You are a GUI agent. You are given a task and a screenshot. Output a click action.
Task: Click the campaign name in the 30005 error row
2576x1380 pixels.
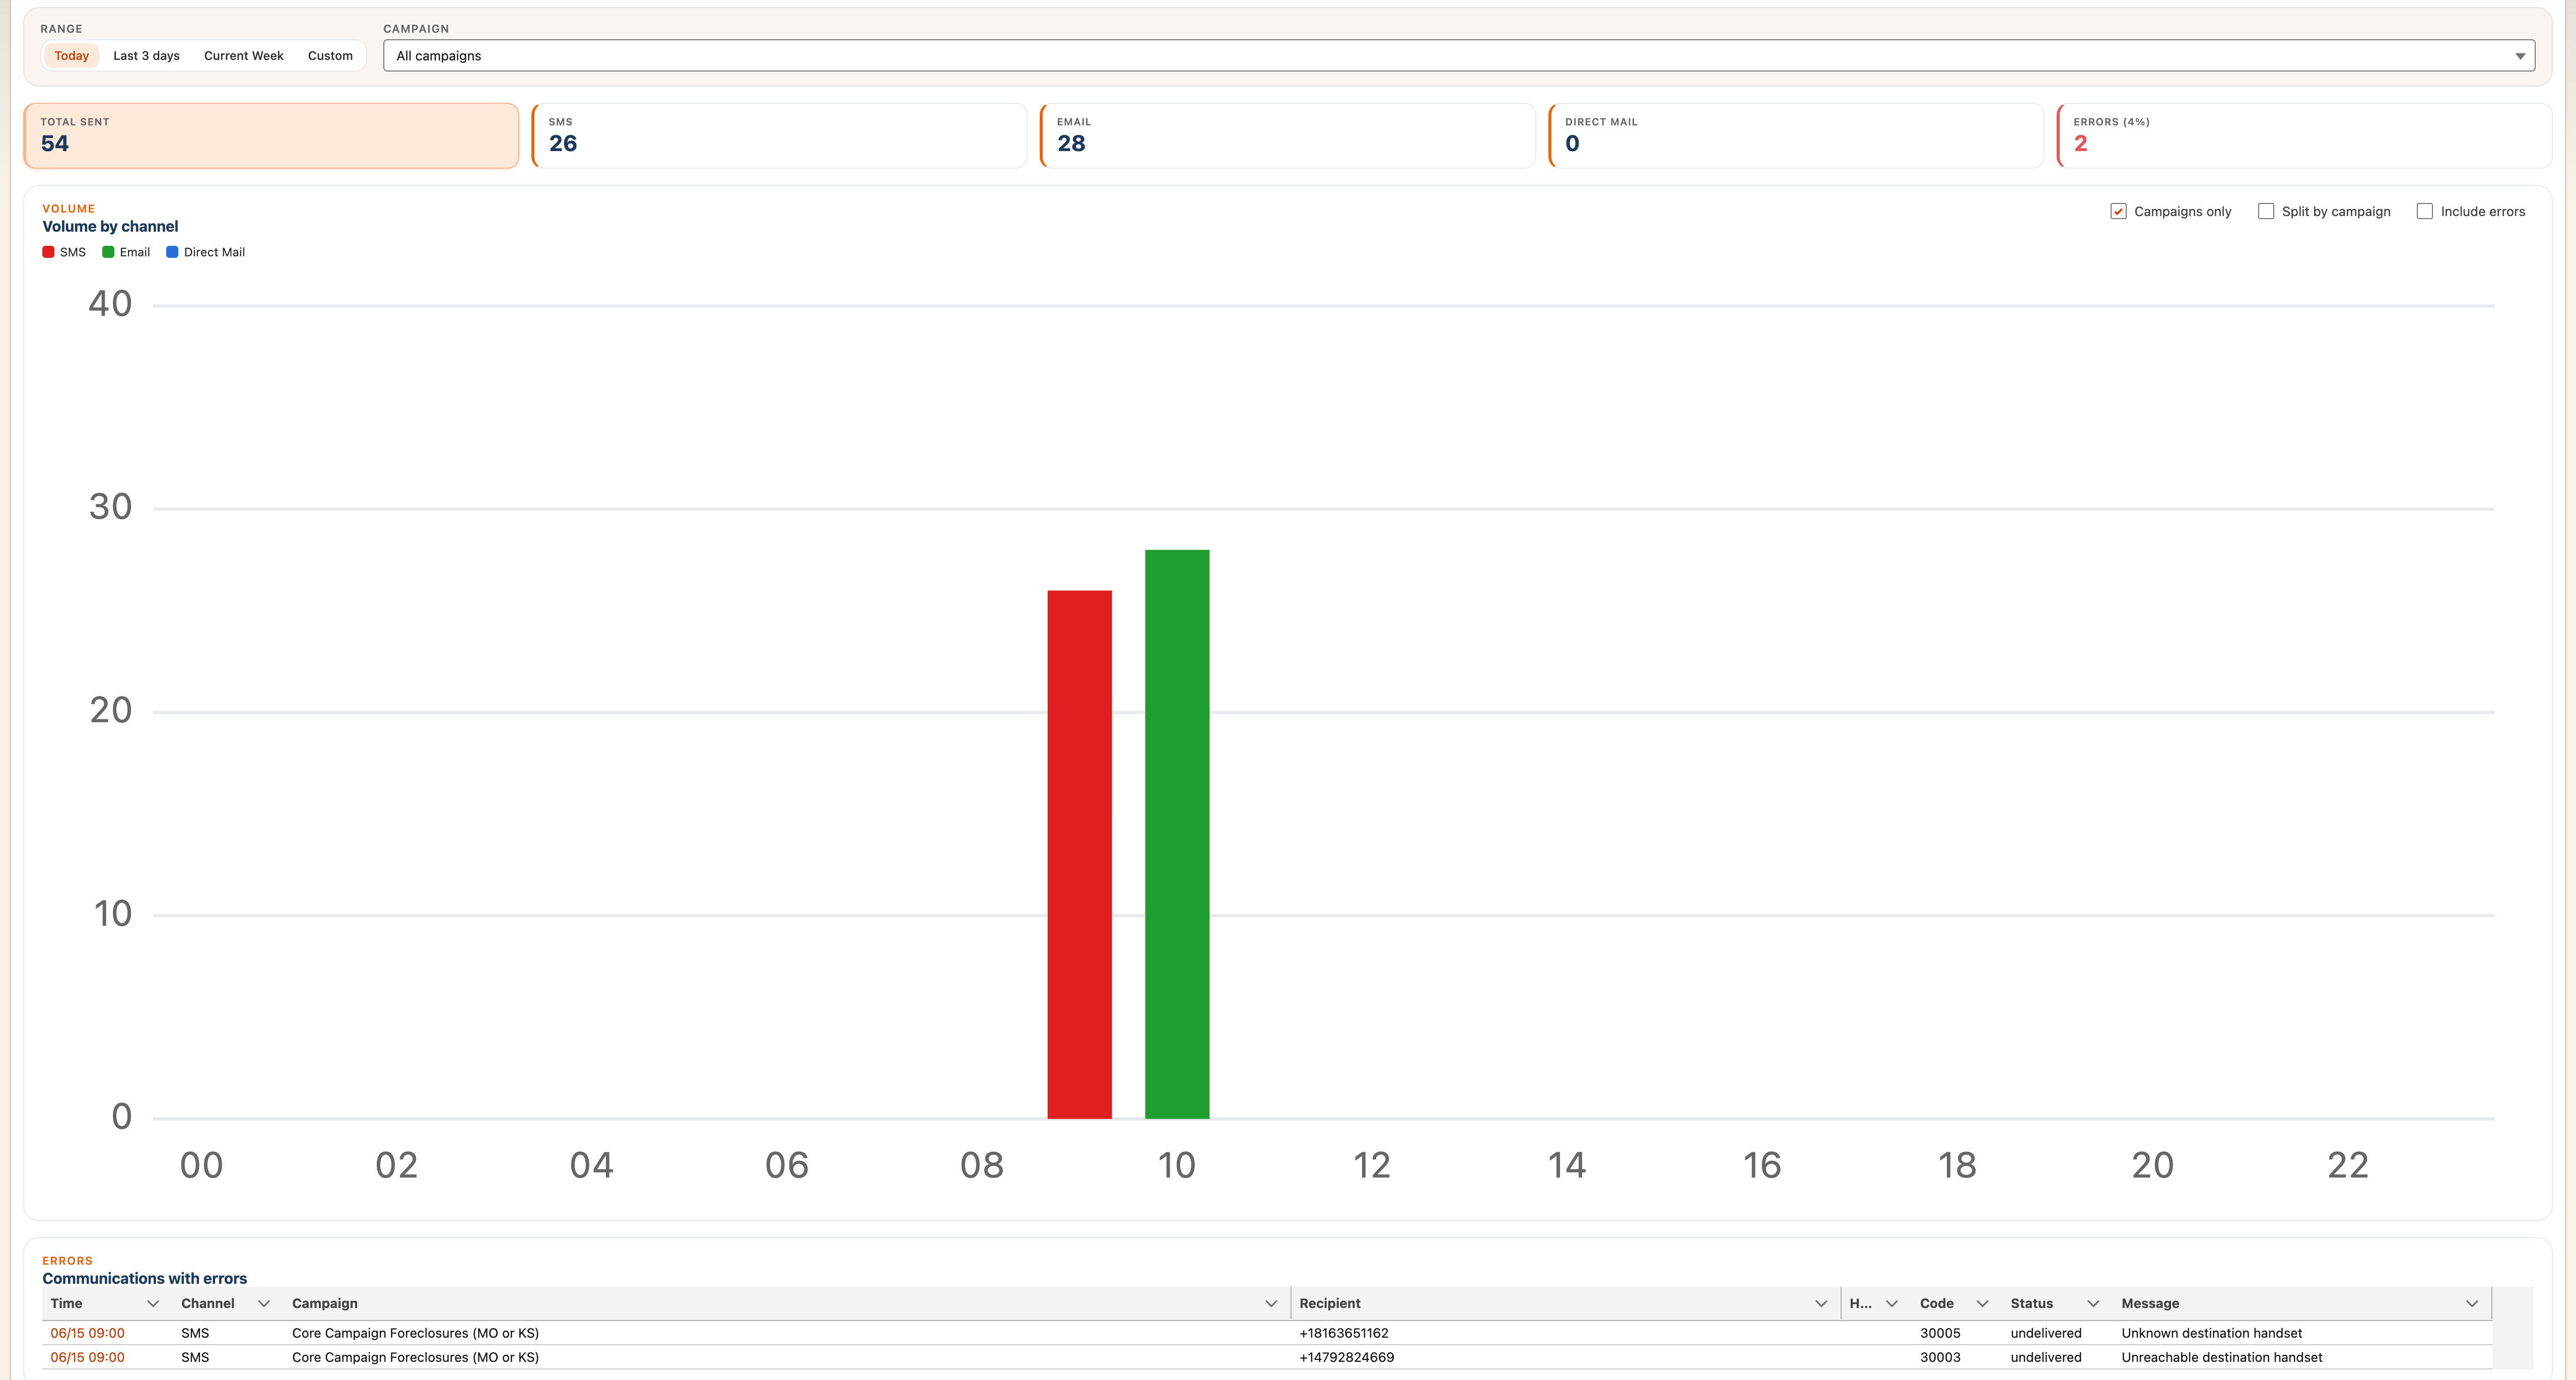click(415, 1333)
